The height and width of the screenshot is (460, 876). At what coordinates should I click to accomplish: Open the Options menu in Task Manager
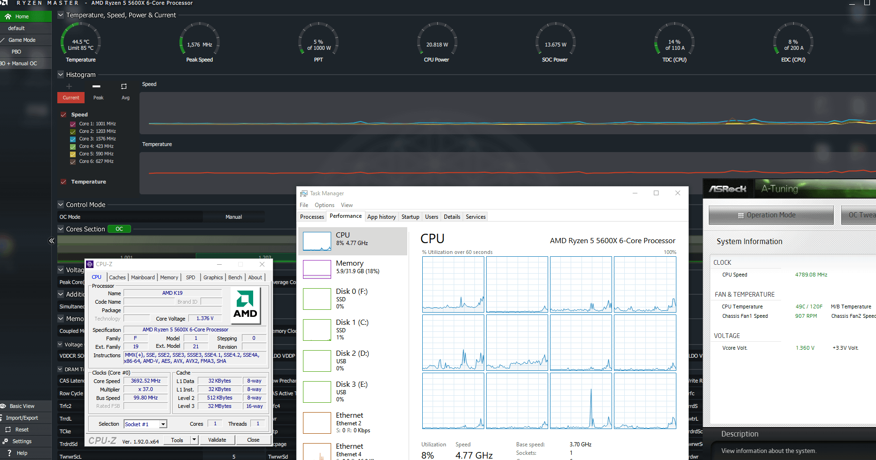[x=325, y=205]
